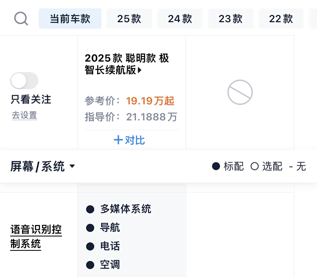
Task: Click the empty car slot placeholder icon
Action: click(240, 92)
